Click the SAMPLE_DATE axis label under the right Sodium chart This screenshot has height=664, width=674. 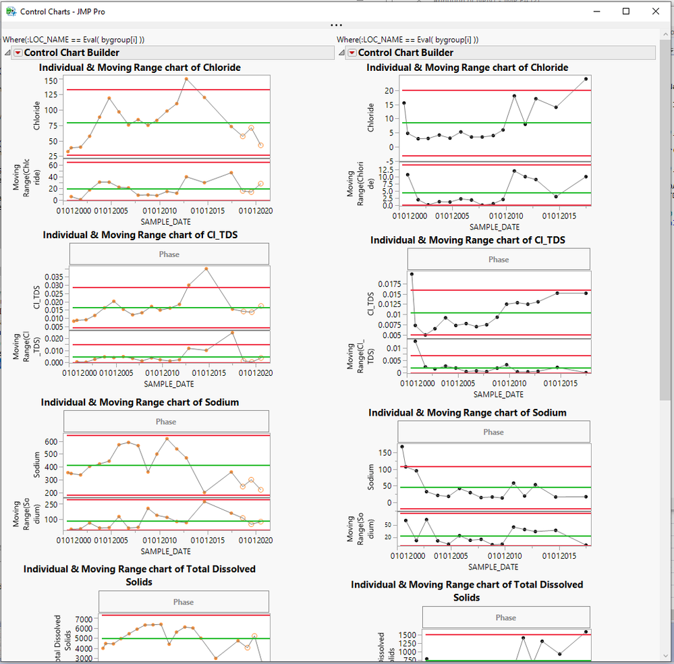click(493, 567)
